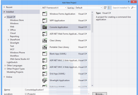Screen dimensions: 138x95
Task: Select XNA Game Studio 4.0 category
Action: point(20,59)
